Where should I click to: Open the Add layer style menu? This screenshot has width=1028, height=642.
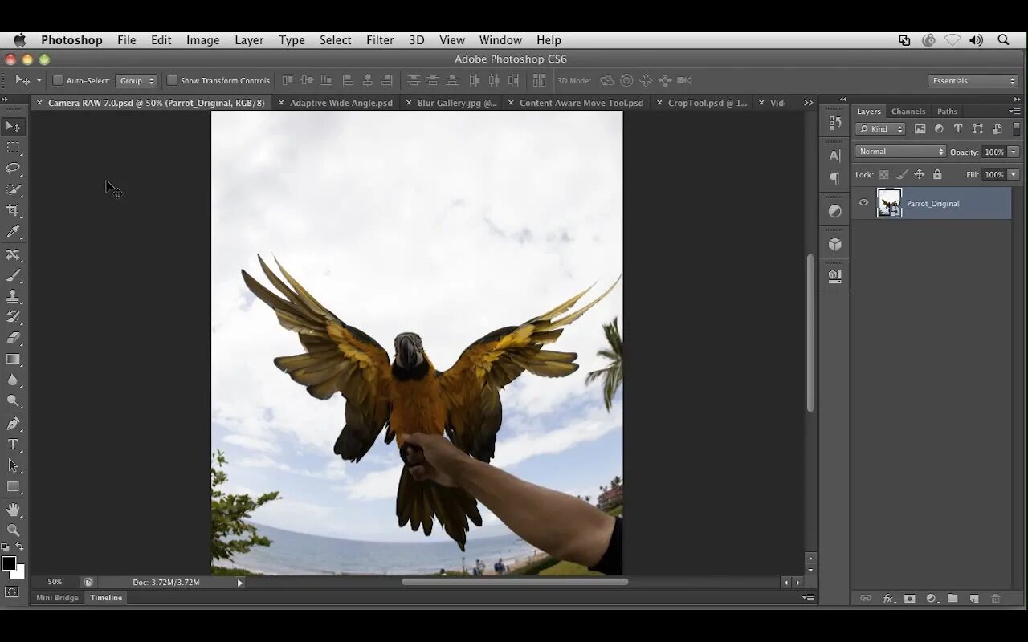tap(888, 598)
